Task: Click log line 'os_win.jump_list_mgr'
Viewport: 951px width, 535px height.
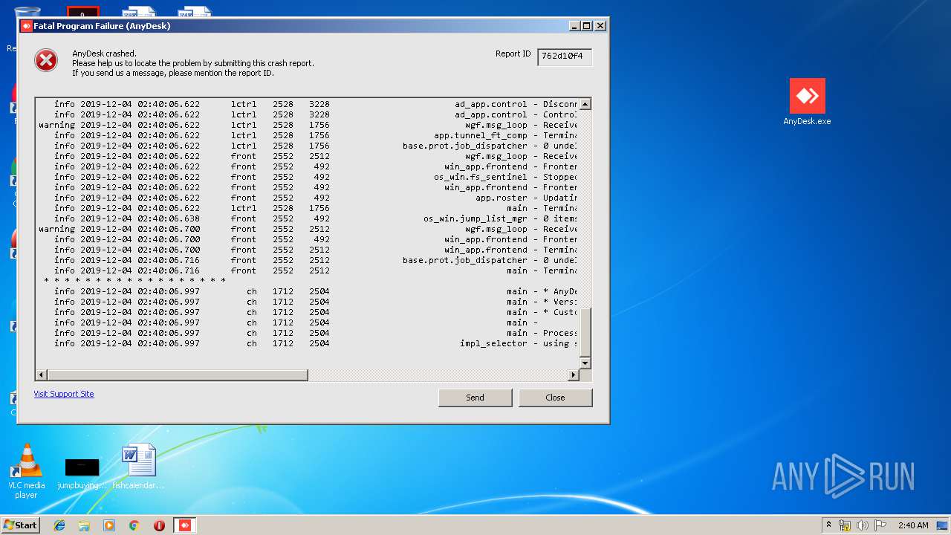Action: 308,218
